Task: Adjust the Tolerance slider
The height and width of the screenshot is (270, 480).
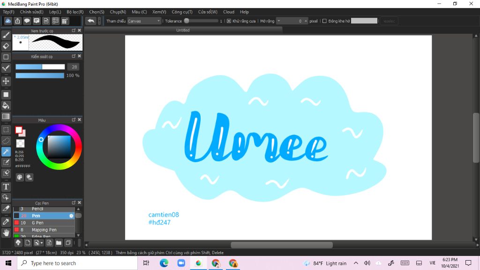Action: tap(201, 21)
